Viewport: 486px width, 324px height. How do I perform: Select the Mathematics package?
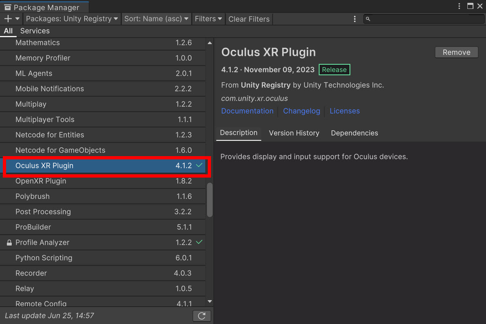(x=103, y=43)
